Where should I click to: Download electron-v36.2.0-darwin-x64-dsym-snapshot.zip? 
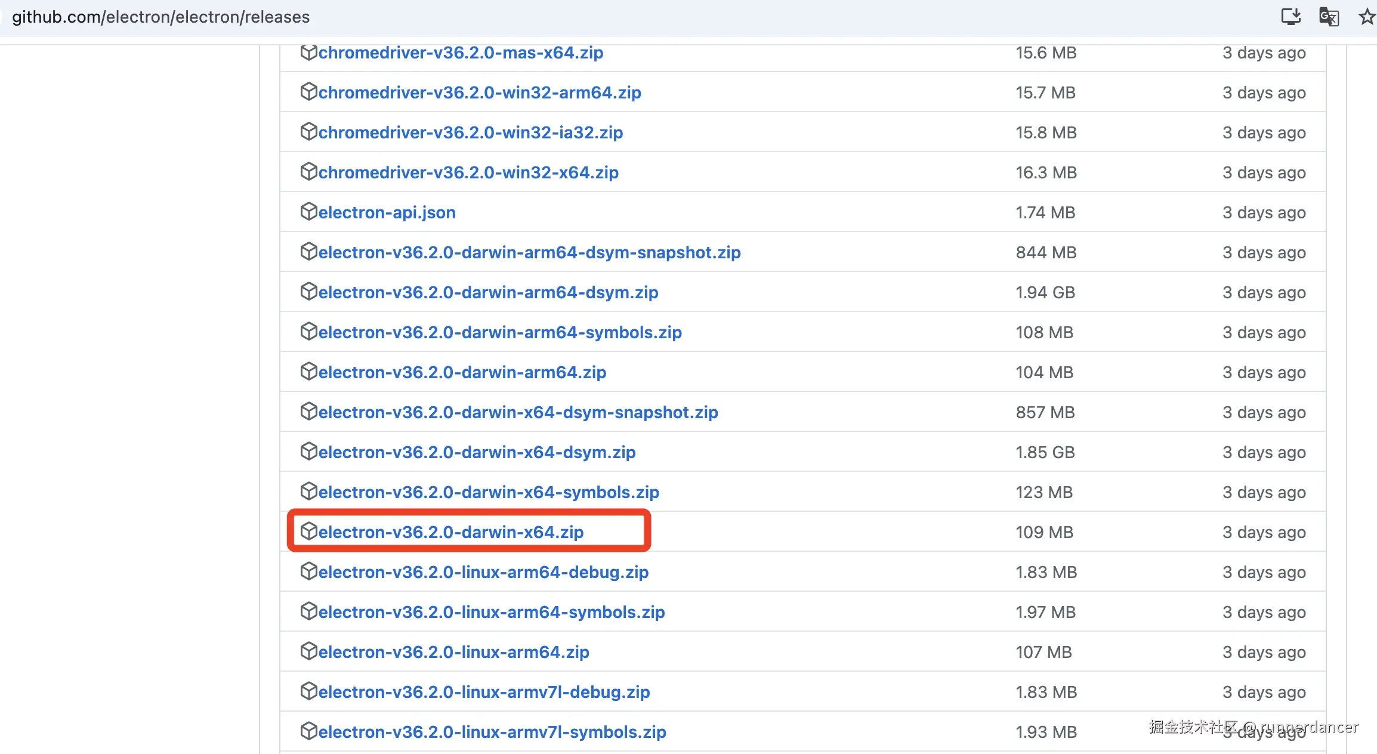pyautogui.click(x=518, y=412)
